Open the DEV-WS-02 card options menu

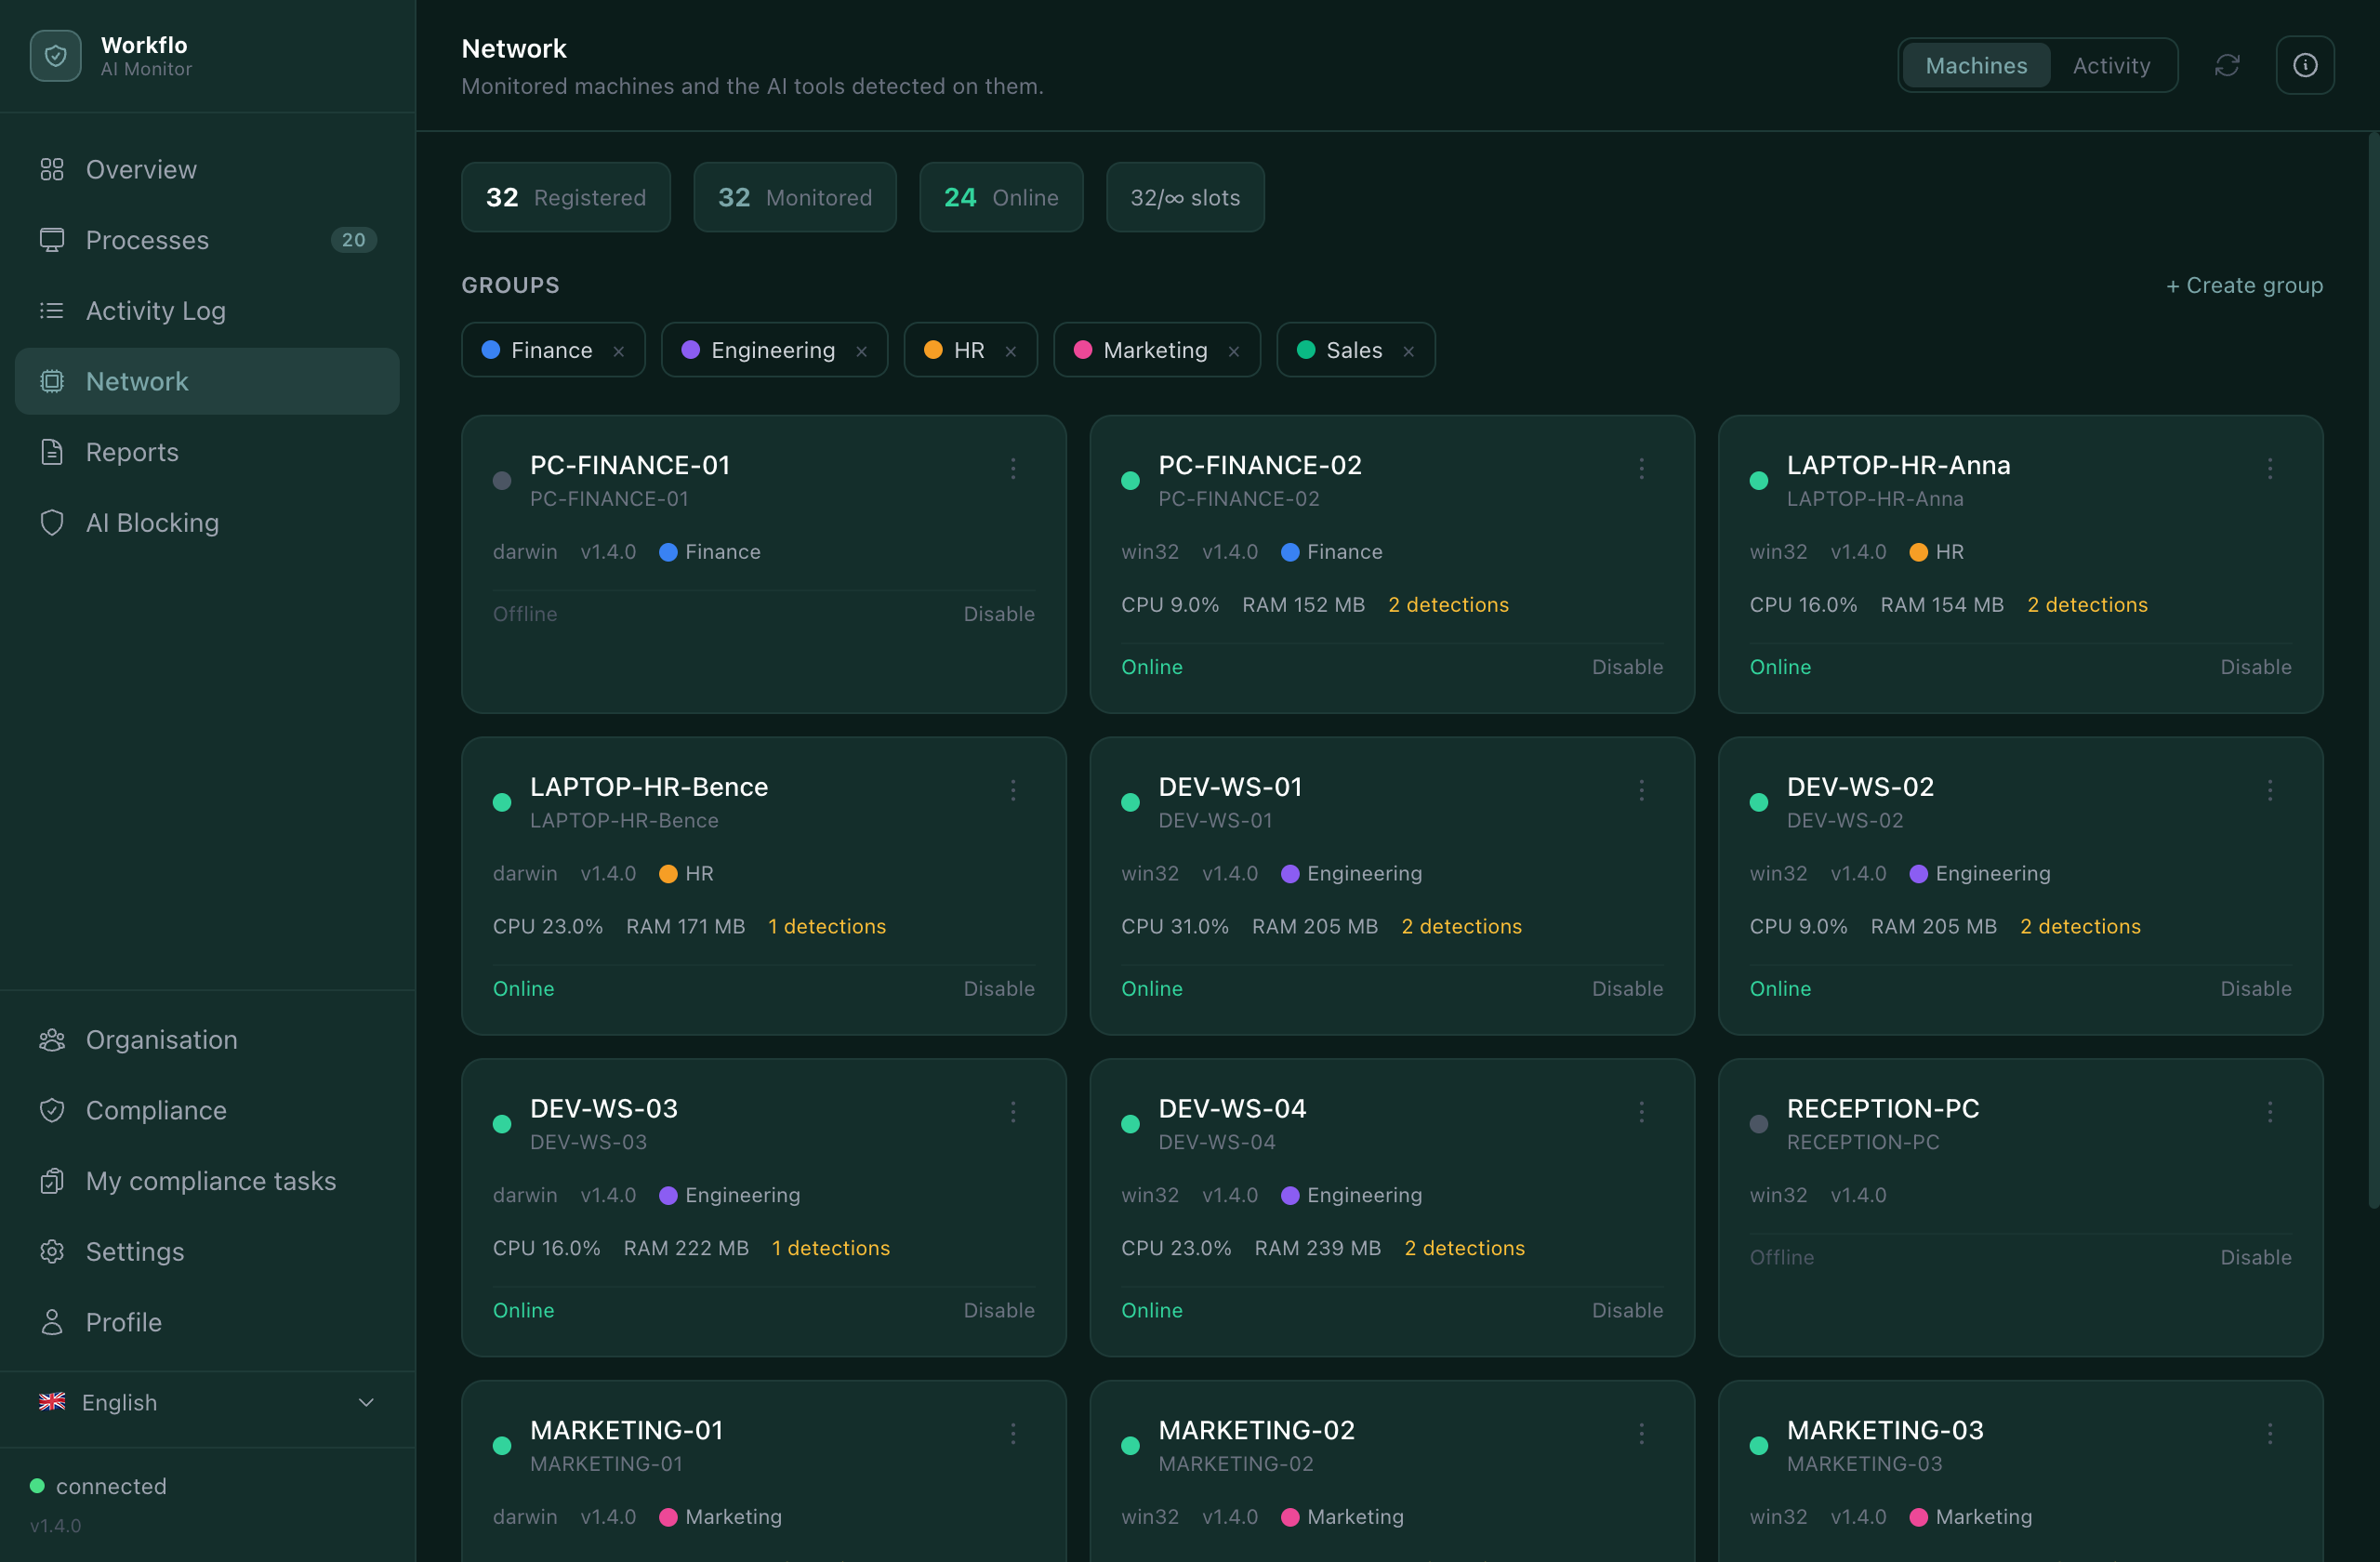coord(2270,790)
